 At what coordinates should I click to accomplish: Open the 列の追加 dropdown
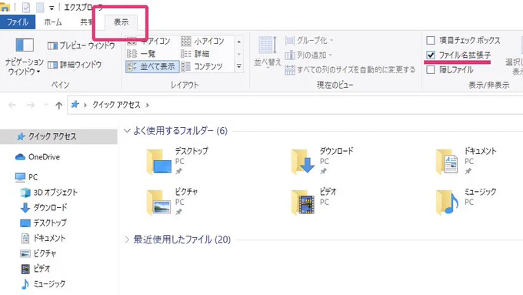click(308, 55)
